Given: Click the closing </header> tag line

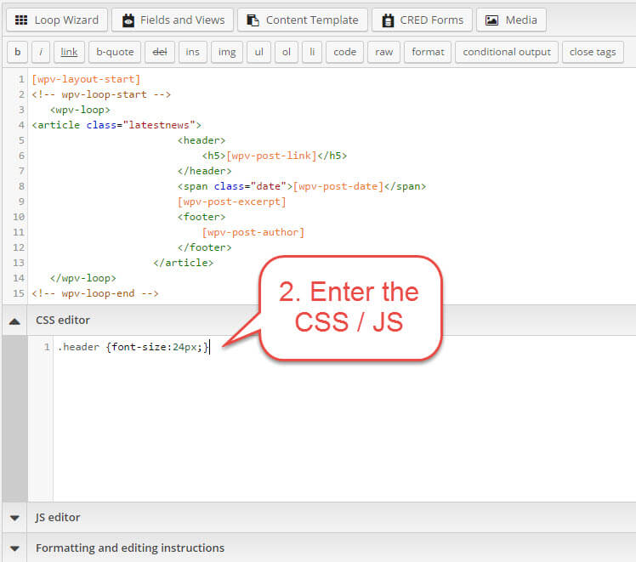Looking at the screenshot, I should [204, 171].
